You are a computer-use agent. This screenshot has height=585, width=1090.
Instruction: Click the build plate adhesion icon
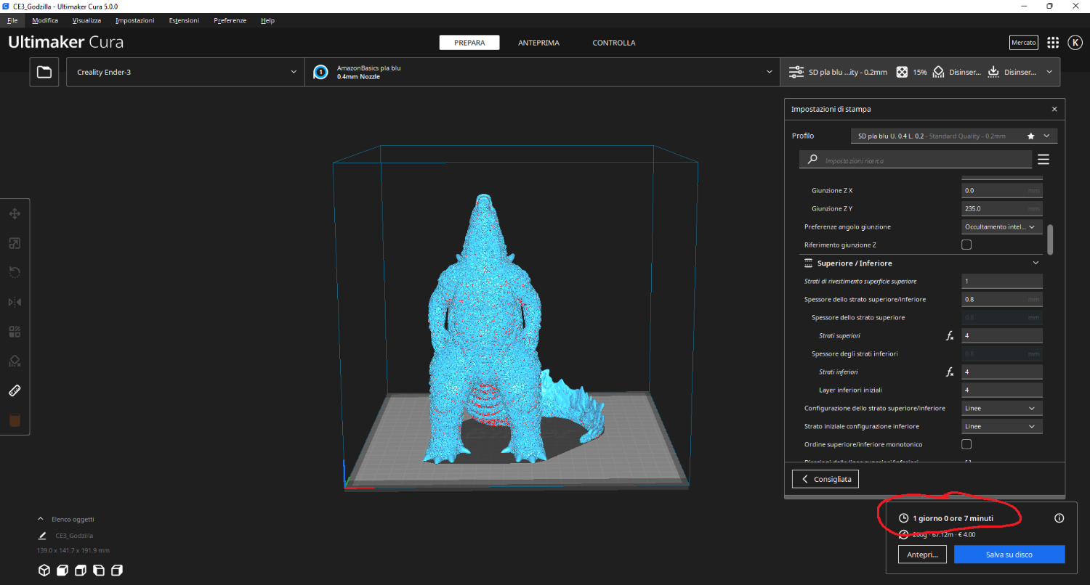click(994, 72)
